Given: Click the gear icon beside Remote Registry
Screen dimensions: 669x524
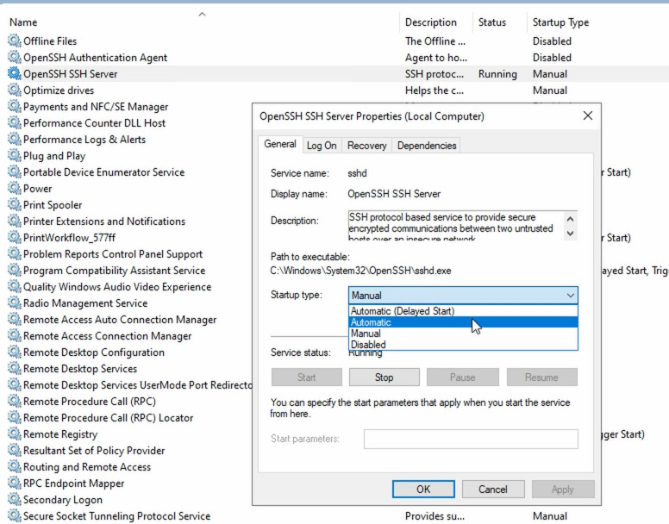Looking at the screenshot, I should coord(14,434).
